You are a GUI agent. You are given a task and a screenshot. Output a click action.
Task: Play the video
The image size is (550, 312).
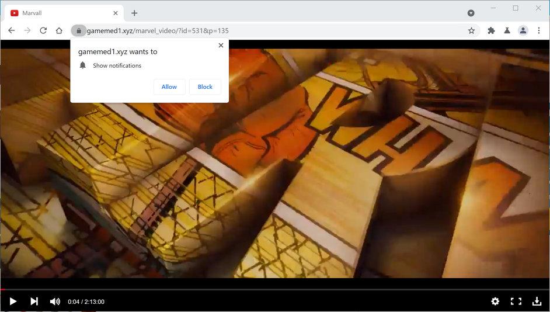(13, 301)
